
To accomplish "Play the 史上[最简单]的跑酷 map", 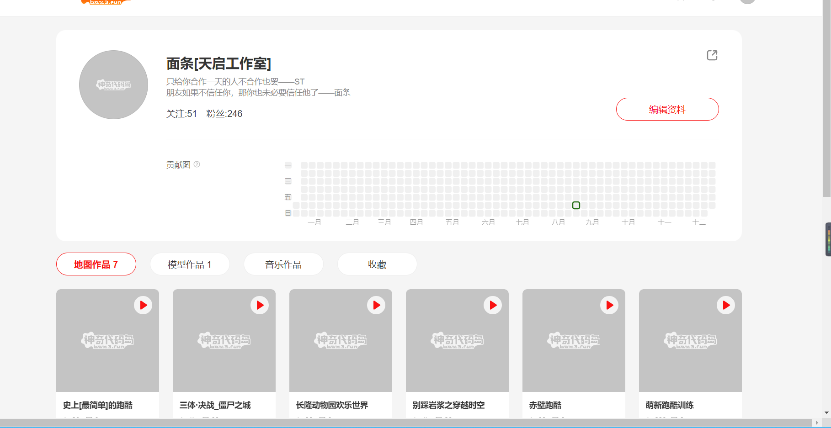I will 143,305.
